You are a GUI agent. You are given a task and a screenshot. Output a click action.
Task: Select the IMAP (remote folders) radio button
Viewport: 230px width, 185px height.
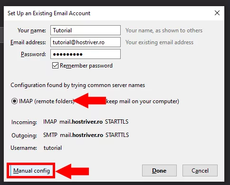14,101
